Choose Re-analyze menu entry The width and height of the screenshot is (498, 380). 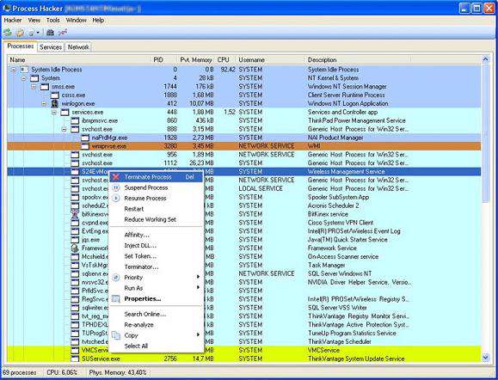coord(138,325)
